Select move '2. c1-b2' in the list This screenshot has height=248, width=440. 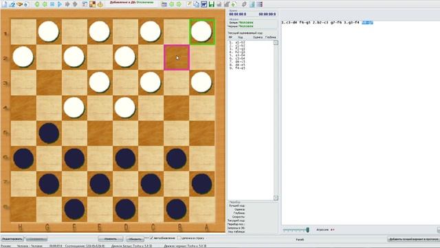coord(237,45)
